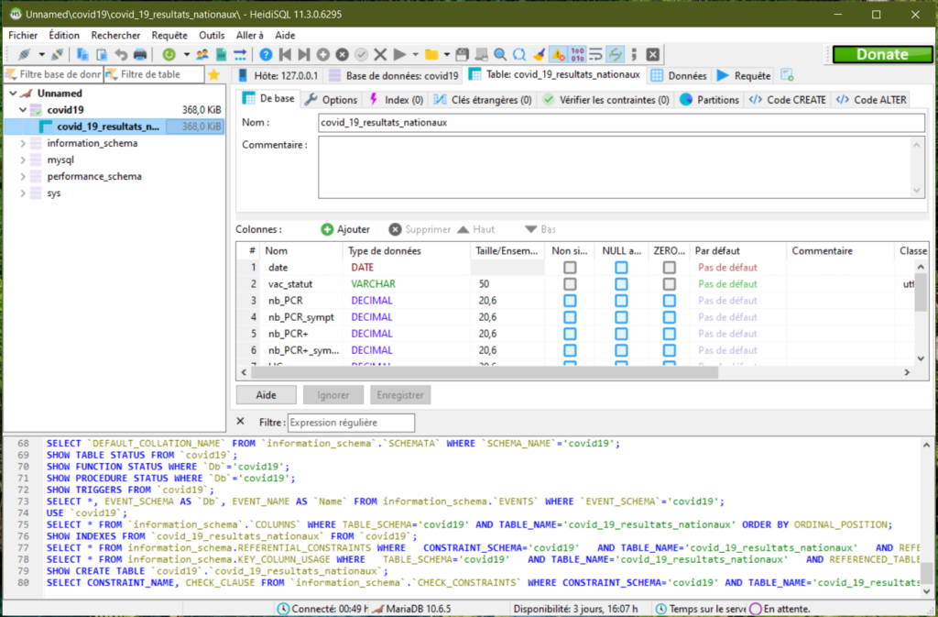The height and width of the screenshot is (617, 938).
Task: Click the Nom table name field
Action: [x=622, y=123]
